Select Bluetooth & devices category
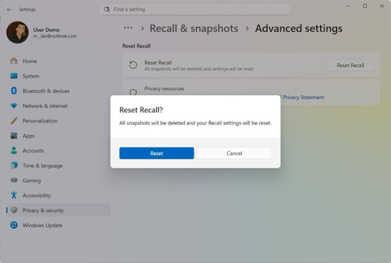 46,91
